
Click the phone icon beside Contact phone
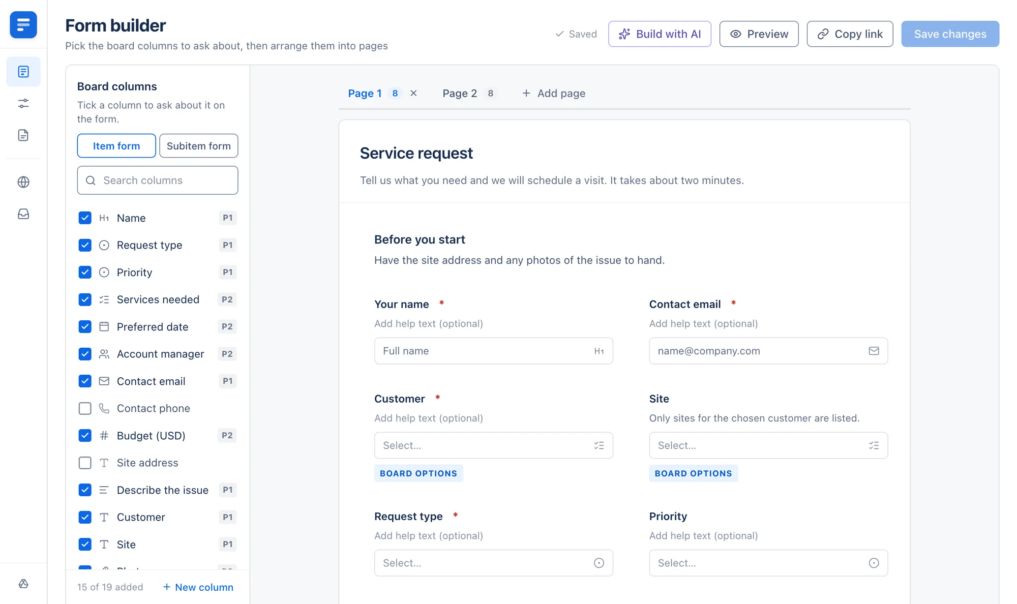coord(104,408)
